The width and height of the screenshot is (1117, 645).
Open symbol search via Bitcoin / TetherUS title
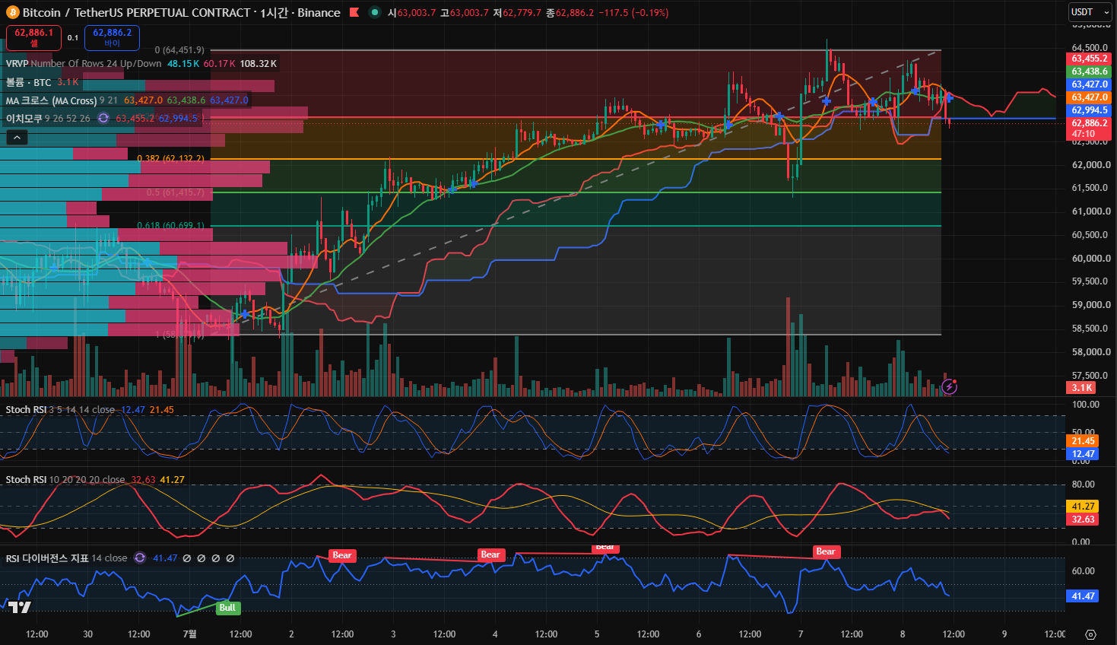137,12
